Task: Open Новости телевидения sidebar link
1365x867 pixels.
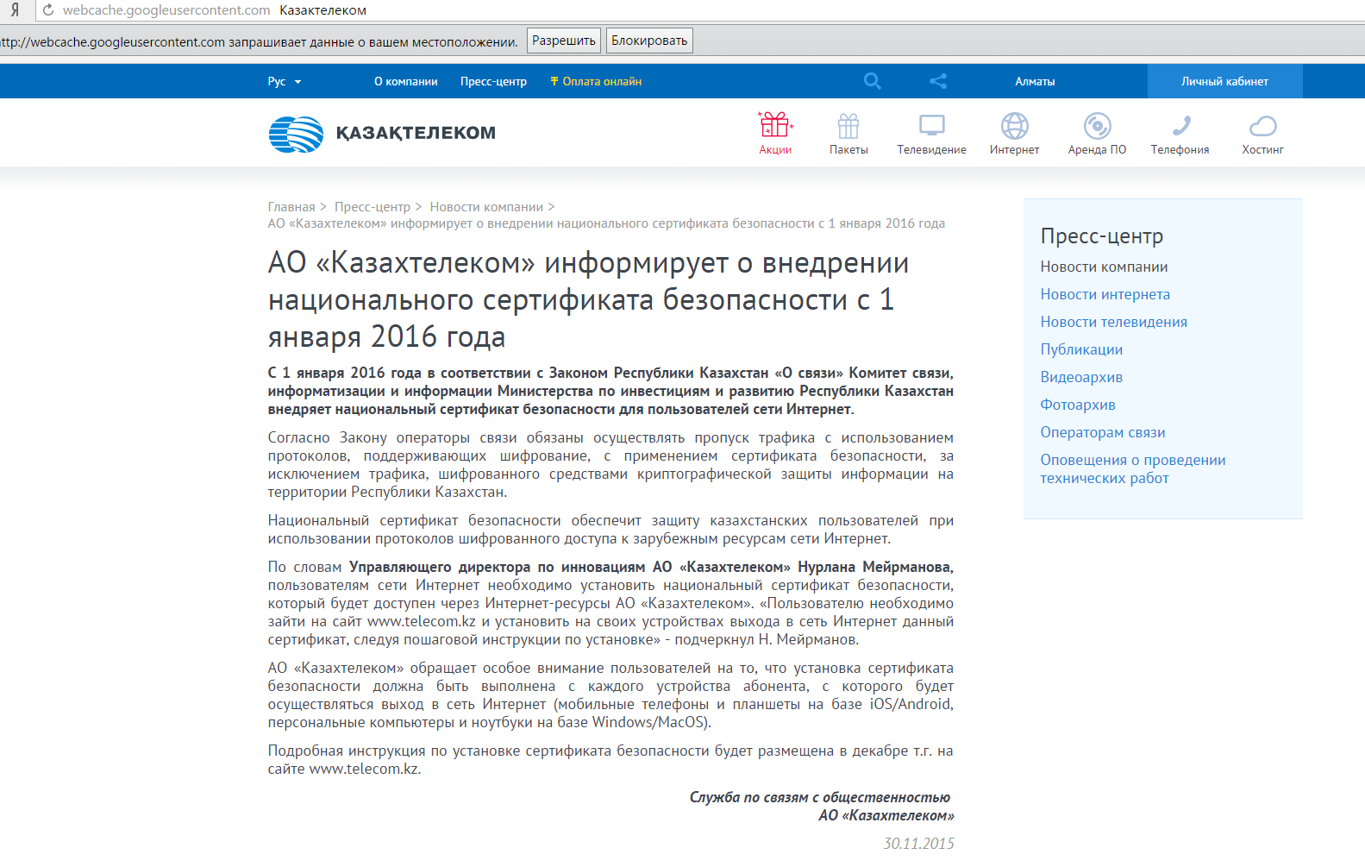Action: [1113, 323]
